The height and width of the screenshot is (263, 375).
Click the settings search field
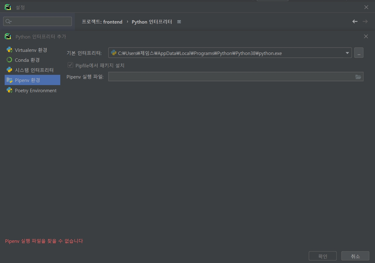(x=38, y=21)
